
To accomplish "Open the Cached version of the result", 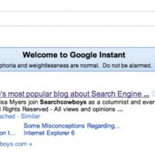I will (7, 116).
